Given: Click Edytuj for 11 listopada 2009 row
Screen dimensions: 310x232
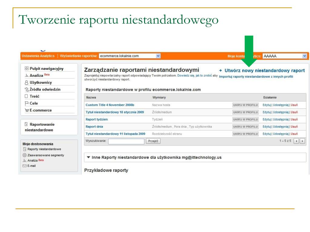Looking at the screenshot, I should pos(267,134).
